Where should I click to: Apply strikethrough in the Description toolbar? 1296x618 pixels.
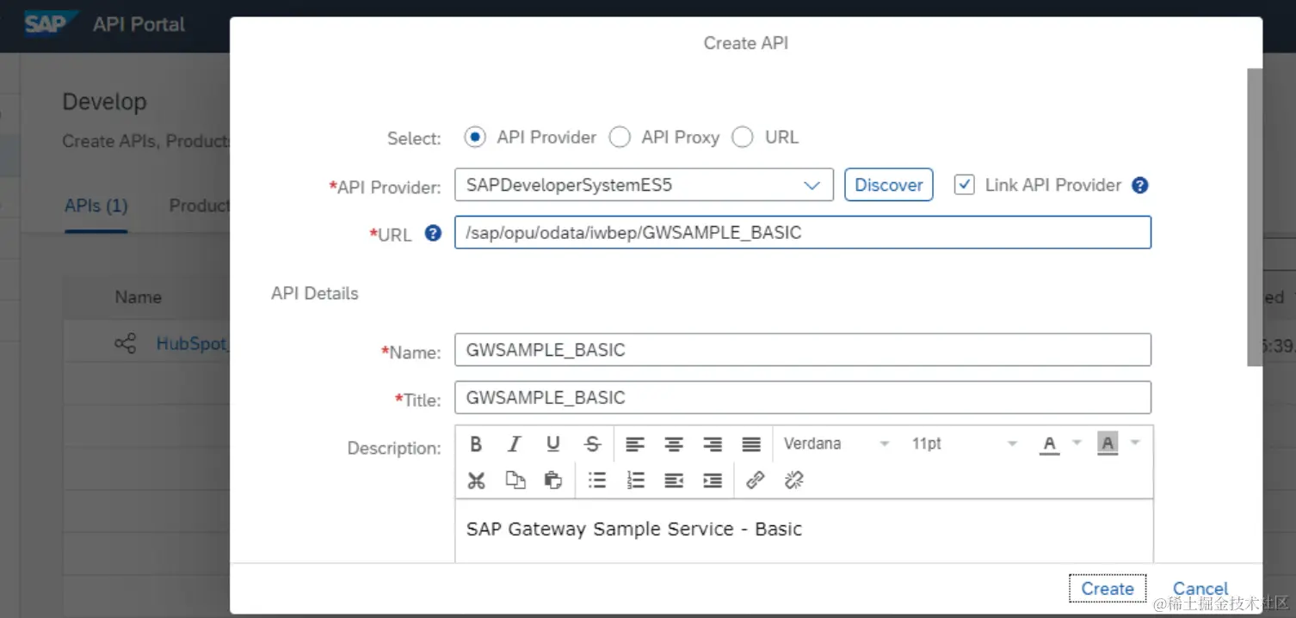[592, 444]
